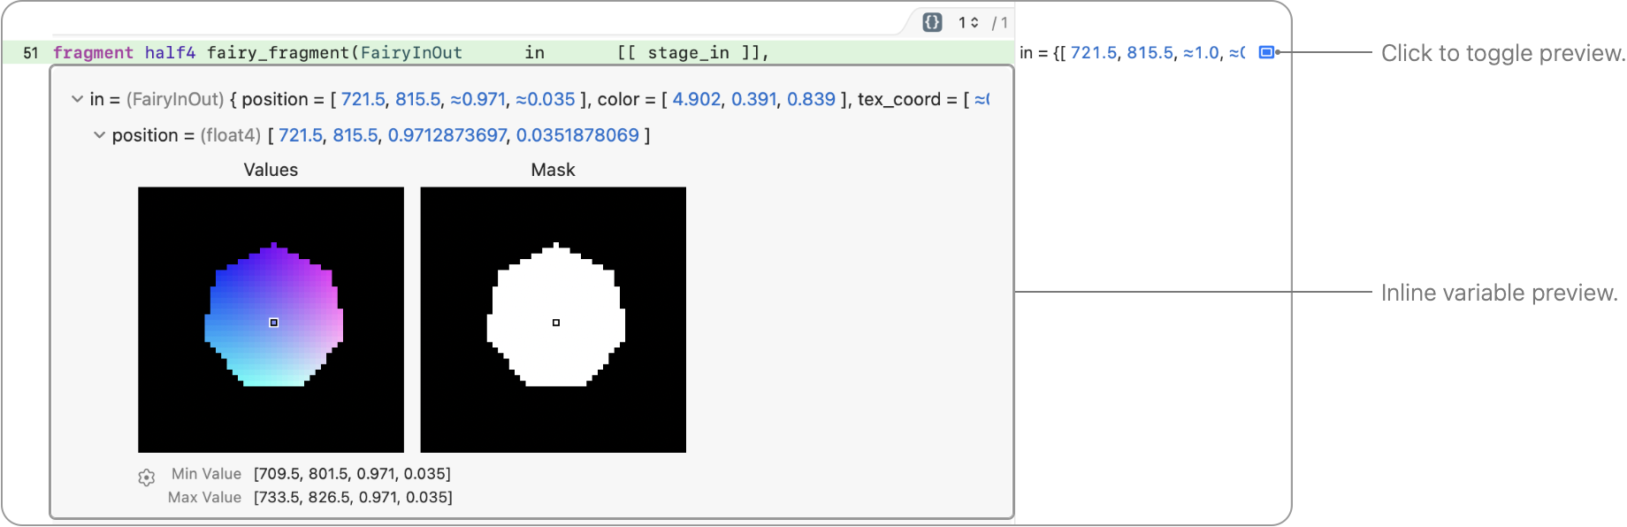Screen dimensions: 1627x527
Task: Click the 0.9712873697 position component
Action: [x=447, y=135]
